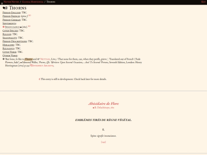This screenshot has width=207, height=155.
Task: Click the Heraldry label
Action: [8, 45]
